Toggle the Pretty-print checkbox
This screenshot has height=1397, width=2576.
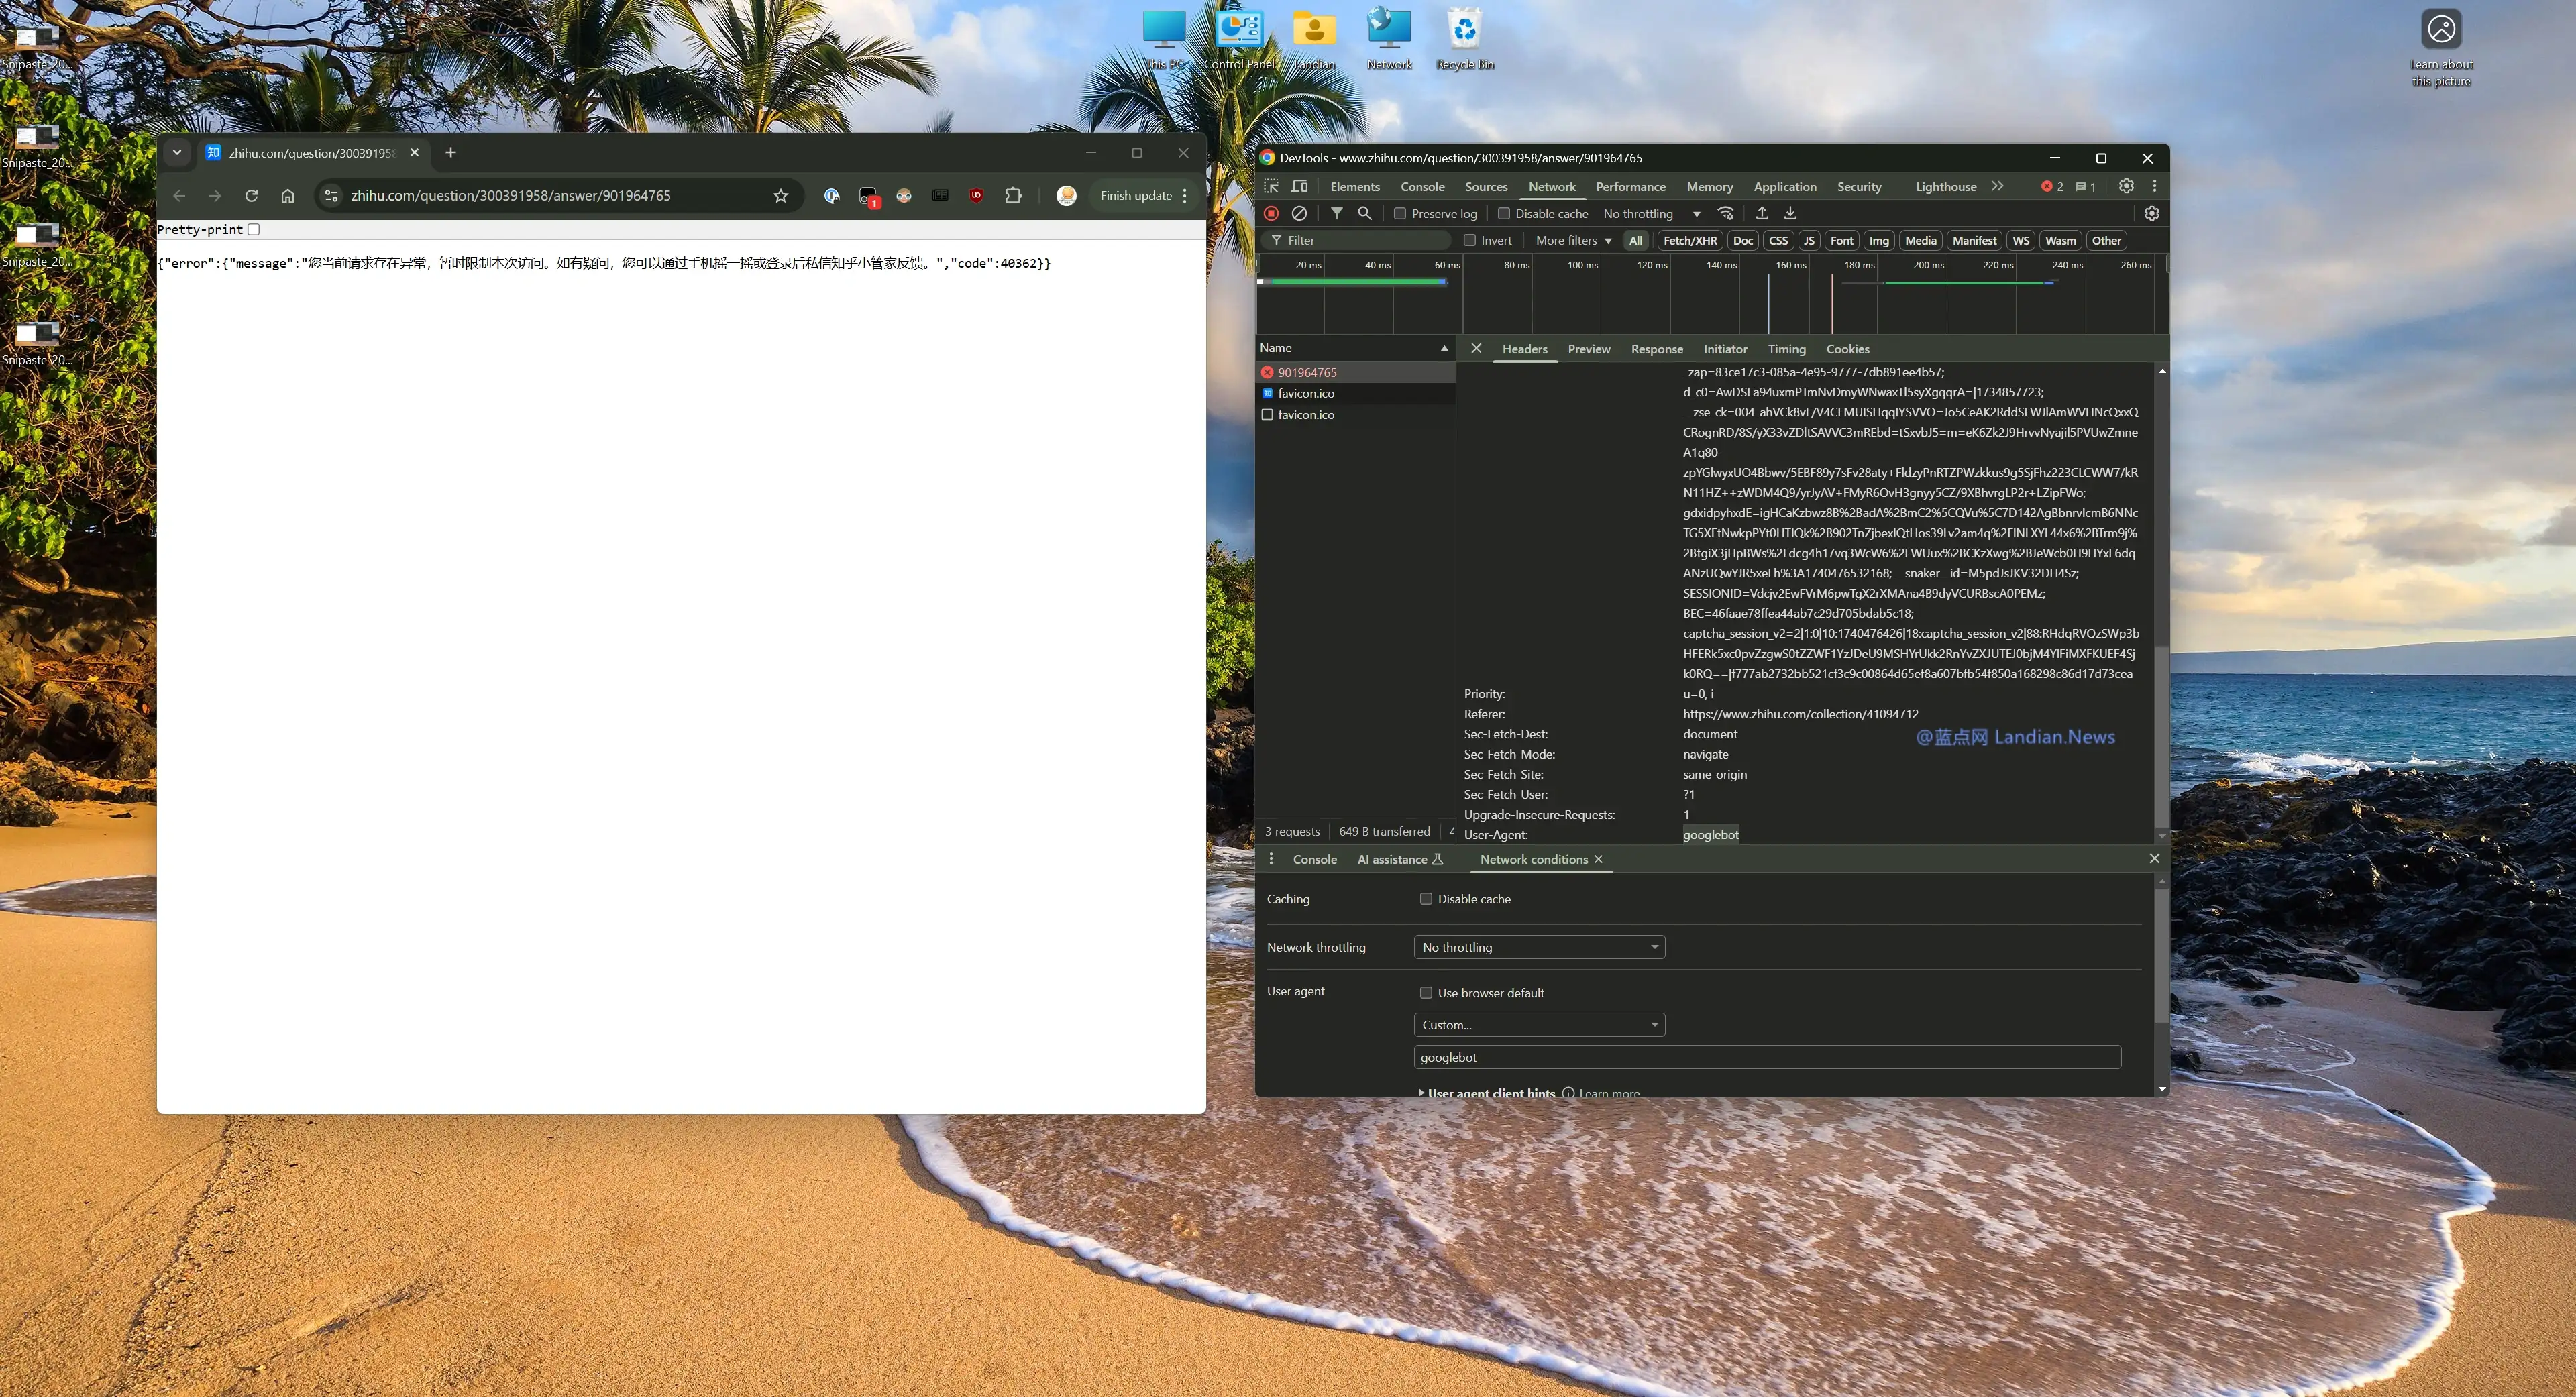(254, 229)
